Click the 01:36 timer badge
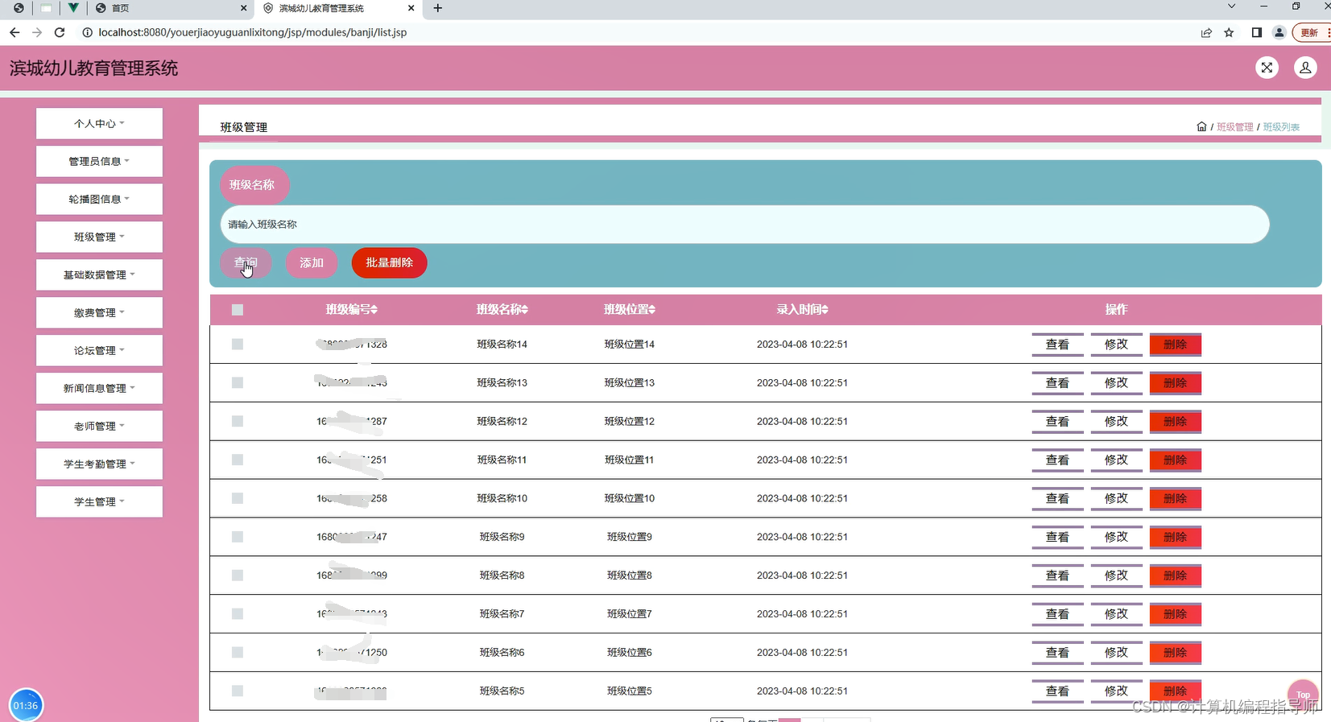 point(26,705)
